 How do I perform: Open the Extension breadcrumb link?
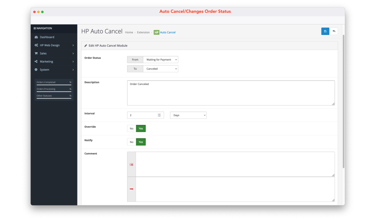coord(143,33)
